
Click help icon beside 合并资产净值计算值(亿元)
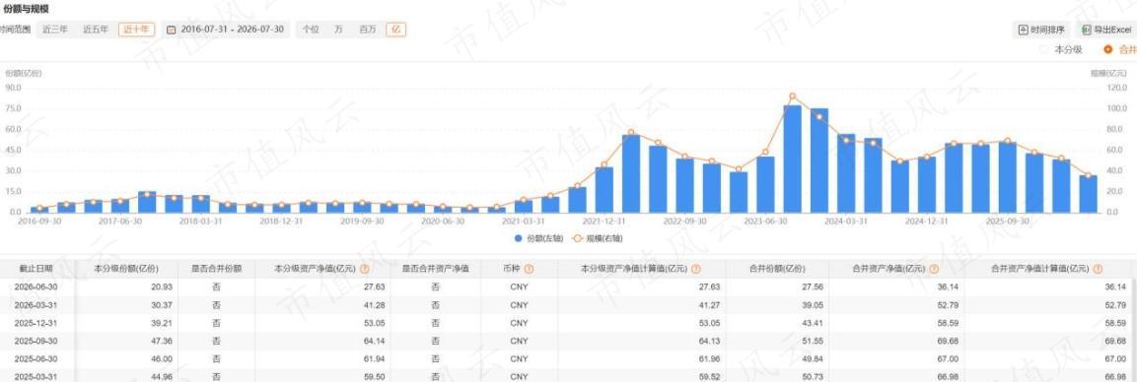coord(1098,269)
